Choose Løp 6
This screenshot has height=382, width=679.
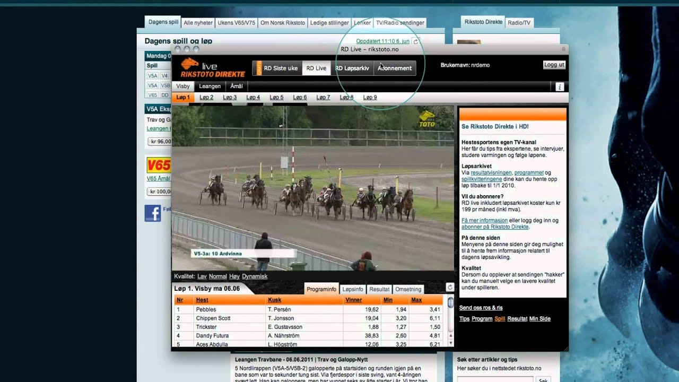(300, 98)
